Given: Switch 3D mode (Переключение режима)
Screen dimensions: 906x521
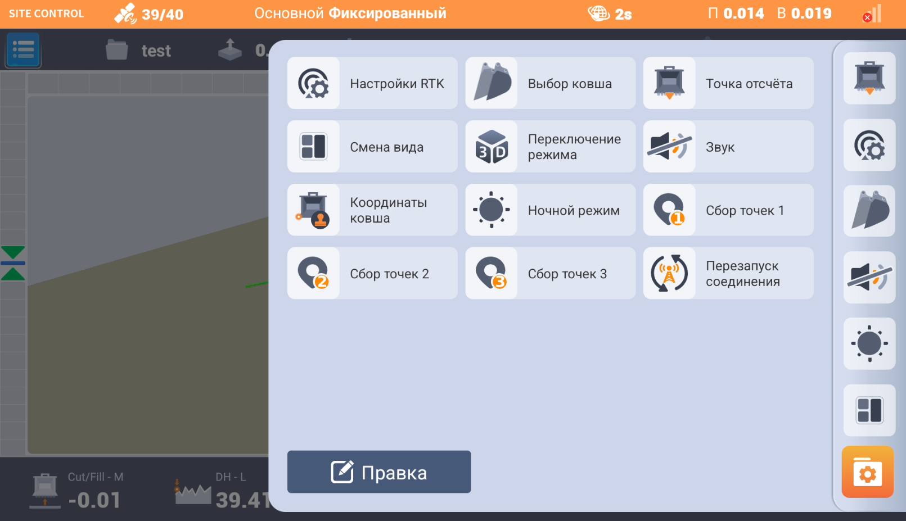Looking at the screenshot, I should pyautogui.click(x=550, y=147).
